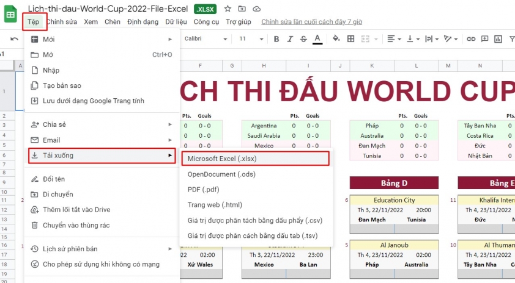
Task: Select Chuyển vào thùng rác
Action: [102, 225]
